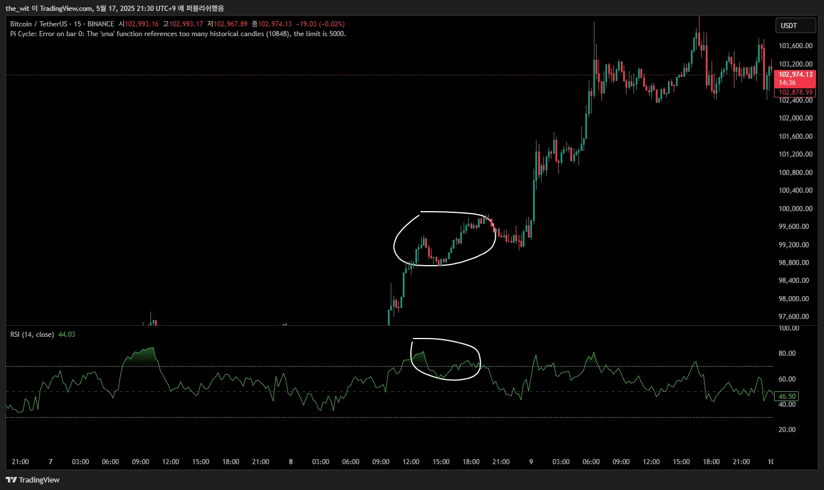Click the 99,600.00 price axis label
Screen dimensions: 824x490
[x=794, y=227]
